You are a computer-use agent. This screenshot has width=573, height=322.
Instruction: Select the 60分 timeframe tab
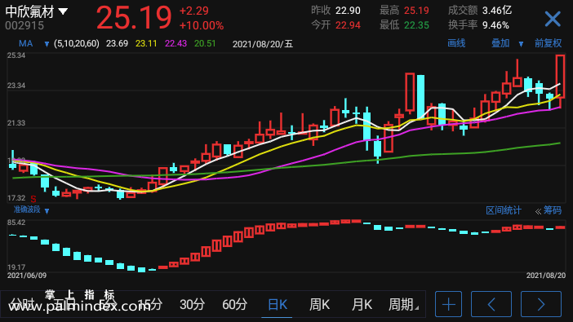[x=234, y=304]
